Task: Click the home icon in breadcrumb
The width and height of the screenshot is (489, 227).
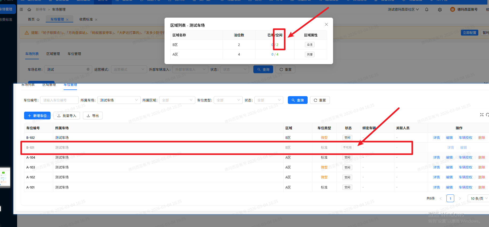Action: (29, 9)
